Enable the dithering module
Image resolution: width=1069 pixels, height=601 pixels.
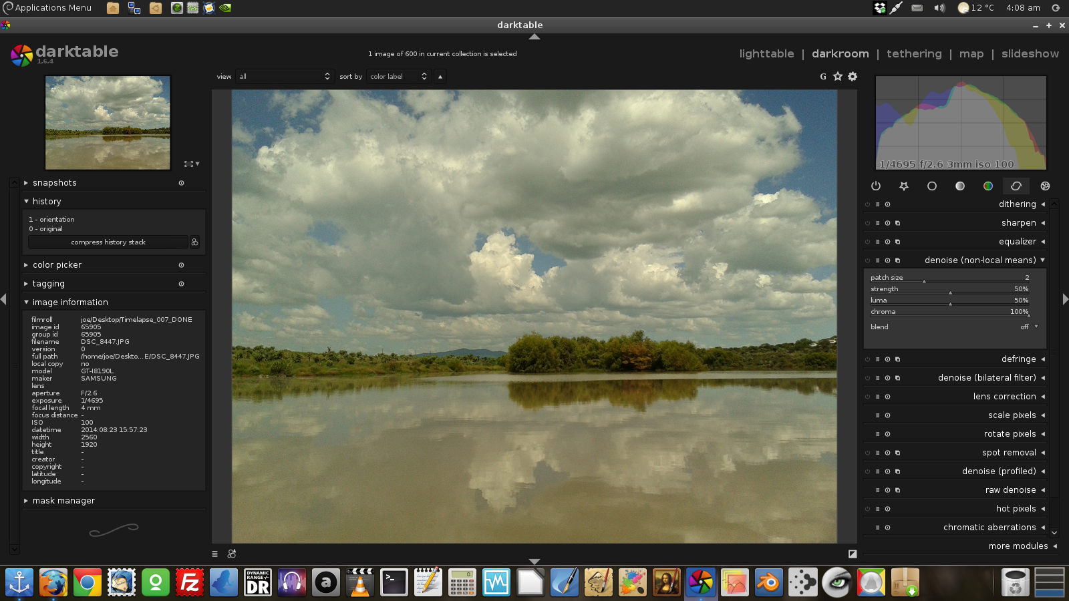coord(867,204)
